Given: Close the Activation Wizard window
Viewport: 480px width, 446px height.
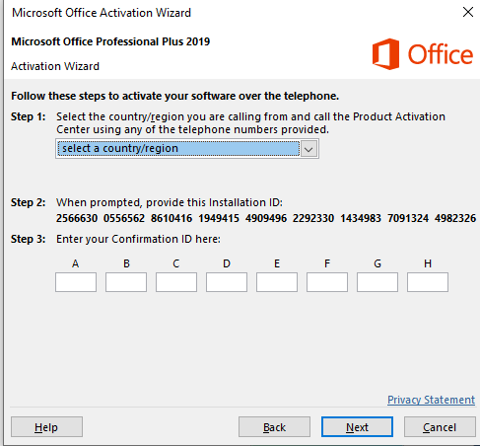Looking at the screenshot, I should (x=468, y=12).
